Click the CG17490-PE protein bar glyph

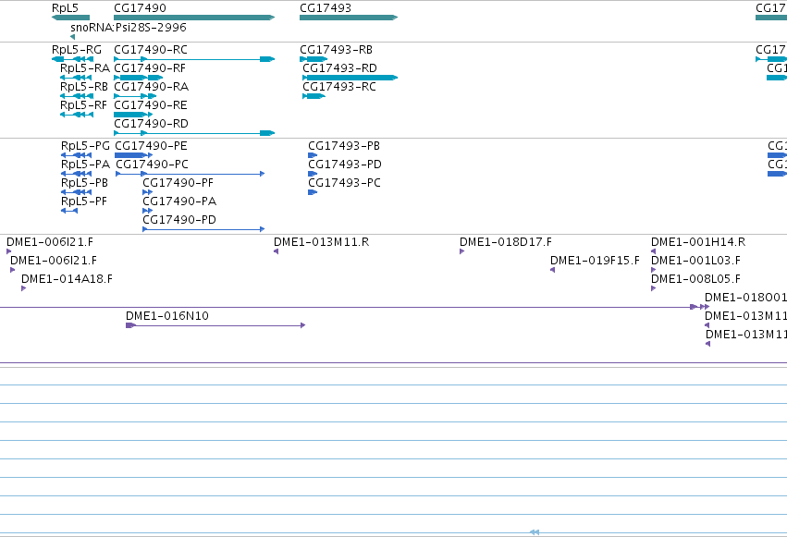point(133,155)
